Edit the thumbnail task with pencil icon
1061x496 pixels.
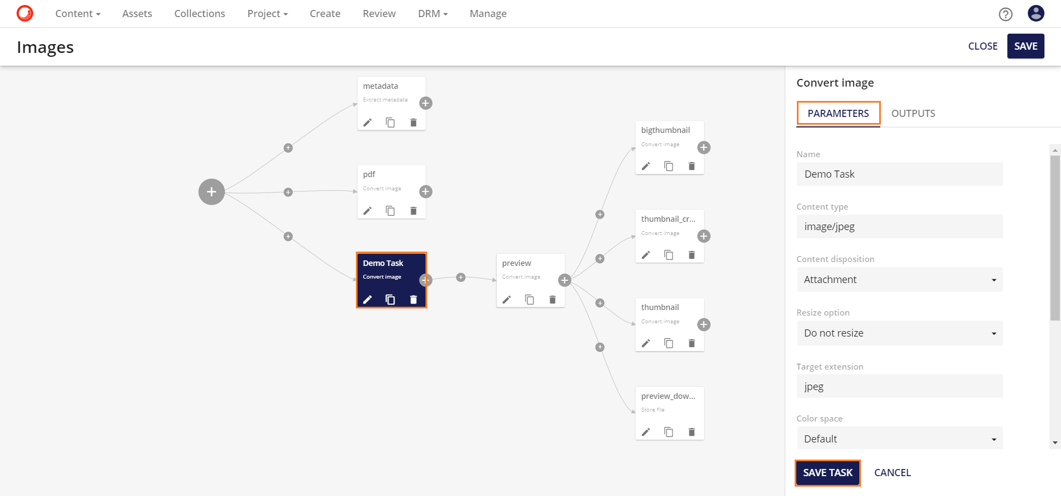[x=645, y=343]
